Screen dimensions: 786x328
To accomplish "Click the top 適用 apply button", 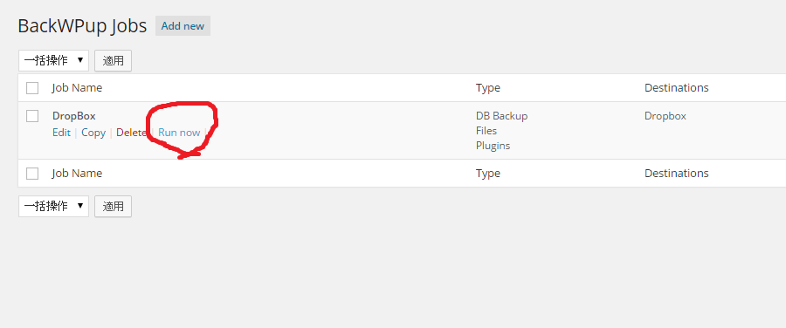I will pos(113,60).
